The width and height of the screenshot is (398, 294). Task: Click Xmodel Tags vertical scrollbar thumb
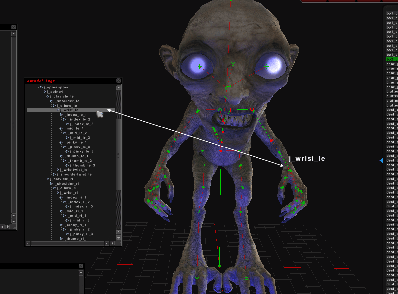(119, 154)
